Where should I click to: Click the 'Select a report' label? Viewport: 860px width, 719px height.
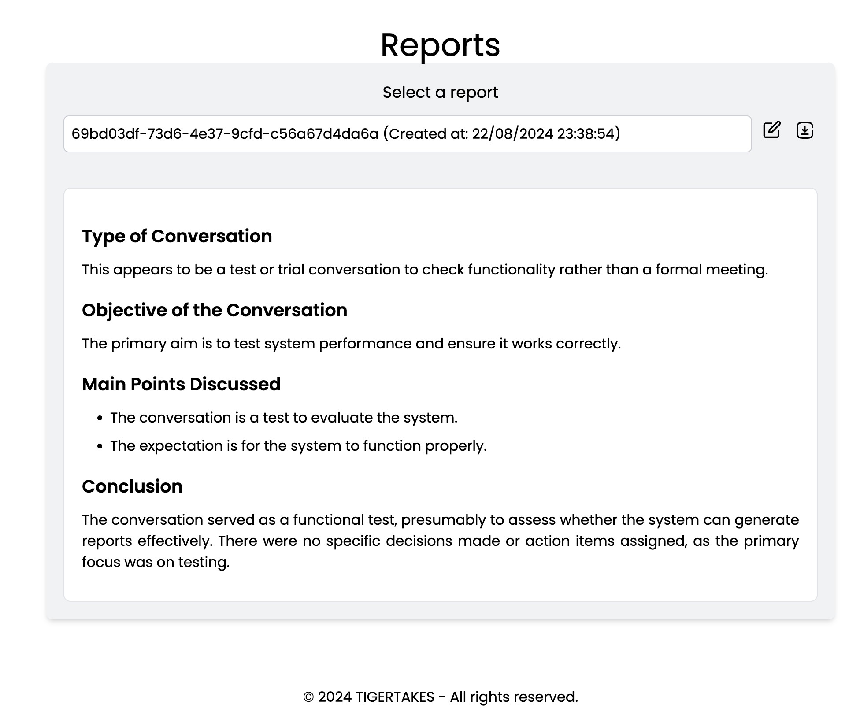click(440, 93)
